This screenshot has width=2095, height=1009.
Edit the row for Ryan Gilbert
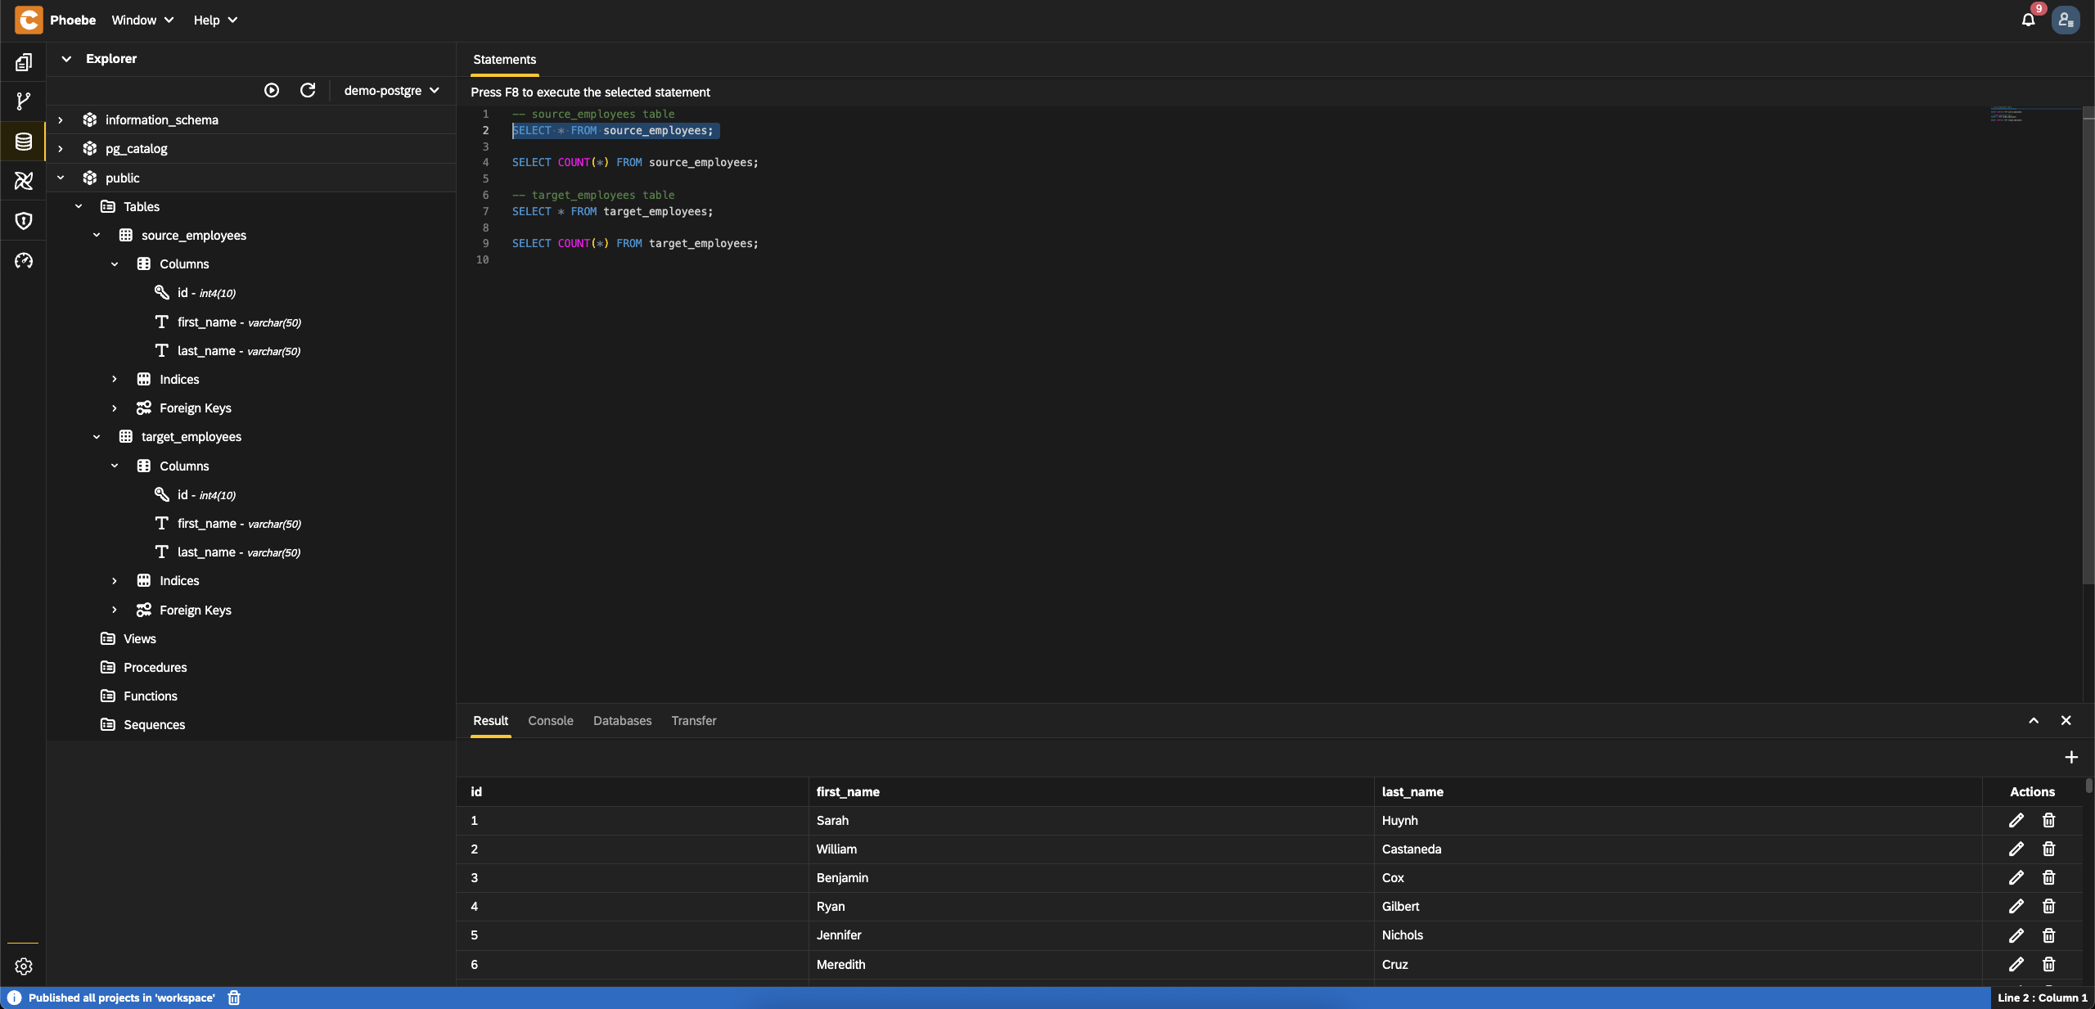tap(2016, 906)
